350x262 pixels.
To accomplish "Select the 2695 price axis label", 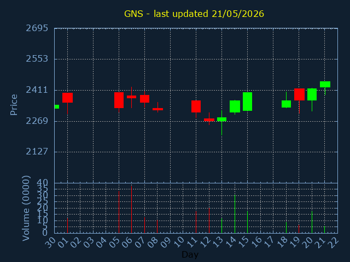I will [x=37, y=28].
